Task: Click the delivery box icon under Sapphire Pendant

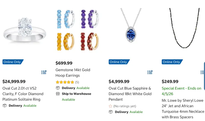Action: pyautogui.click(x=111, y=112)
